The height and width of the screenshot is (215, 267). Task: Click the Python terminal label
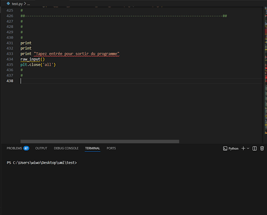(233, 148)
